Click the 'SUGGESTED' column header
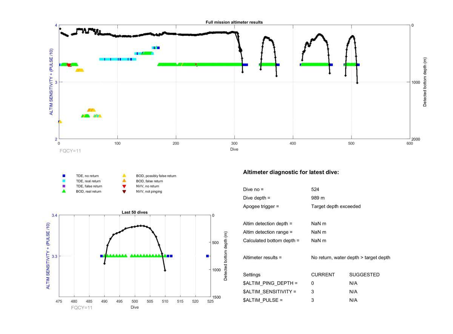 364,275
